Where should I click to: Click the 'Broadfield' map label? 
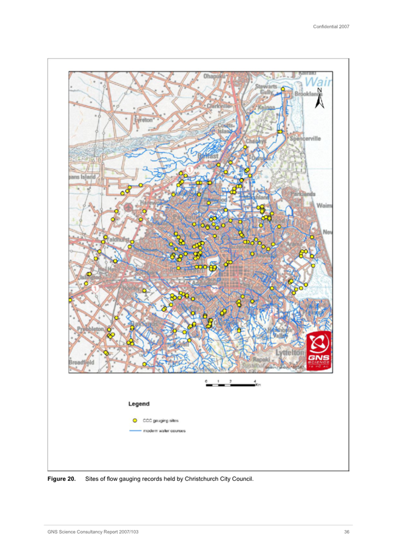[82, 362]
